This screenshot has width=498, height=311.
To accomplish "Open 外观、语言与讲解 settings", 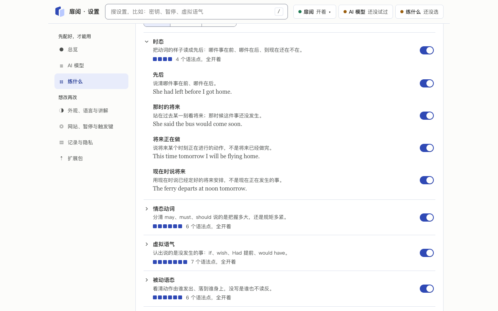I will [x=91, y=110].
